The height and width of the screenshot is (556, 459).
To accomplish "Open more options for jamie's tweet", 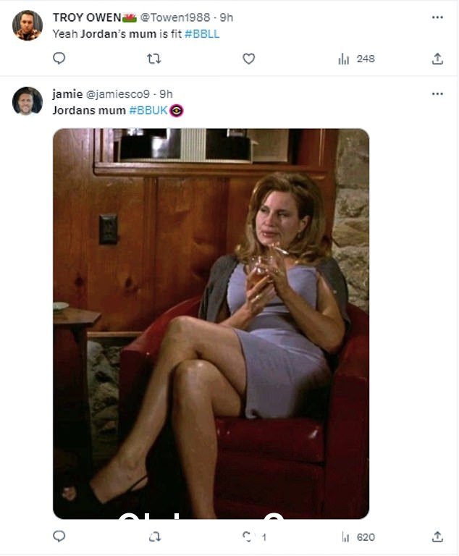I will pos(437,94).
